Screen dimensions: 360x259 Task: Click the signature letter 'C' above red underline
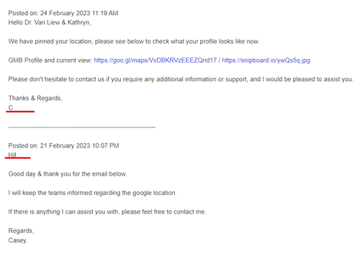coord(11,108)
